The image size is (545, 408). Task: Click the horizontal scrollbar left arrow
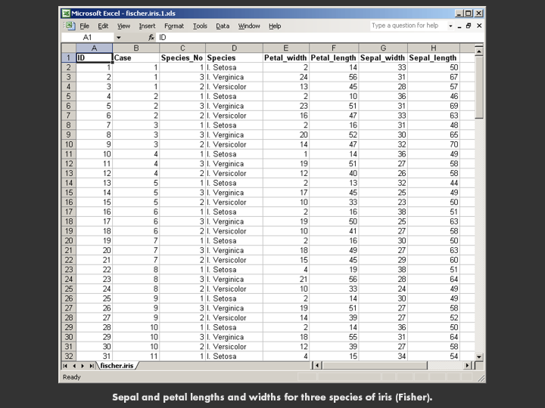point(318,366)
